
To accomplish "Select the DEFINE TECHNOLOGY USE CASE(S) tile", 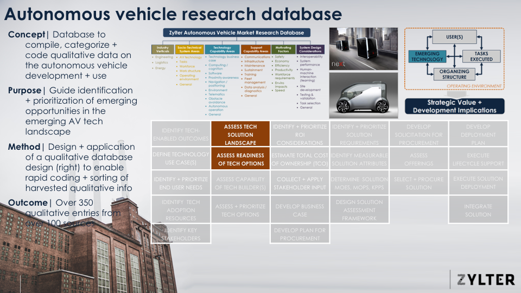I will pyautogui.click(x=181, y=158).
